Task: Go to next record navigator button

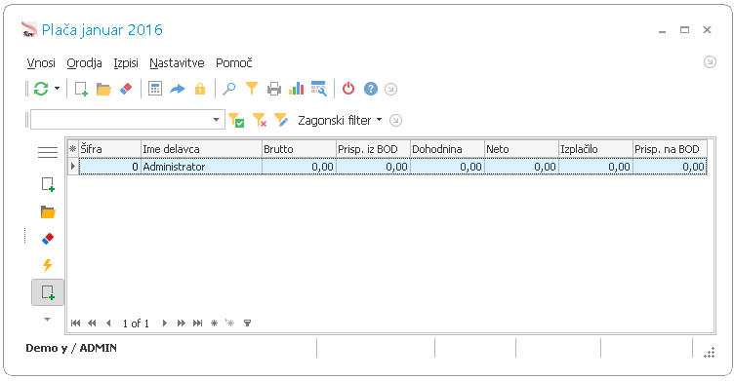Action: [x=164, y=324]
